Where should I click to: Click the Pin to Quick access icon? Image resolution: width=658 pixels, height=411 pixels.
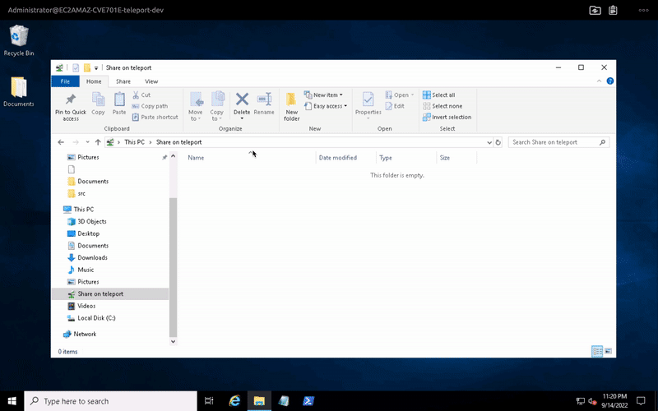[x=70, y=99]
